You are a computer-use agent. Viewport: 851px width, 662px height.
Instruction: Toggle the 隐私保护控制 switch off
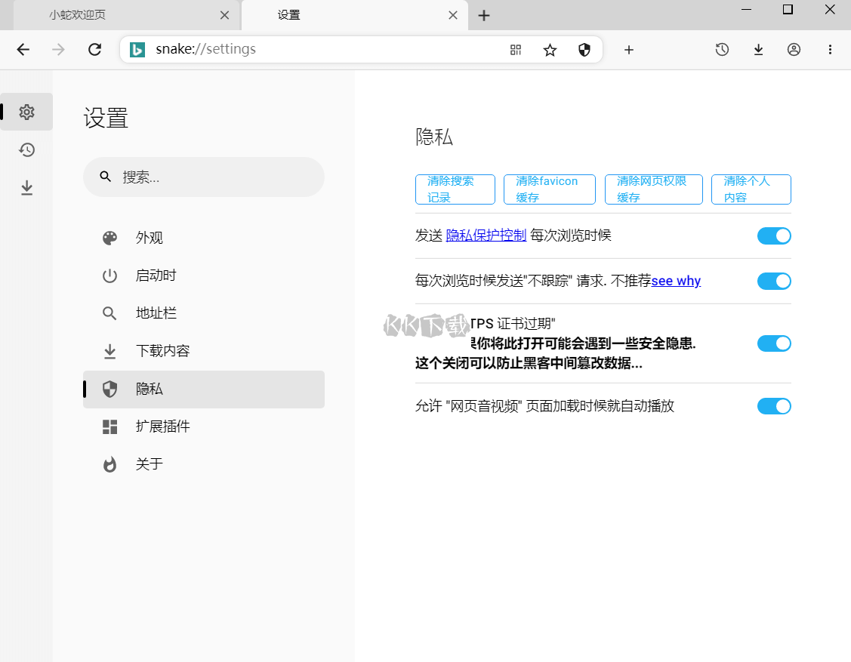774,236
